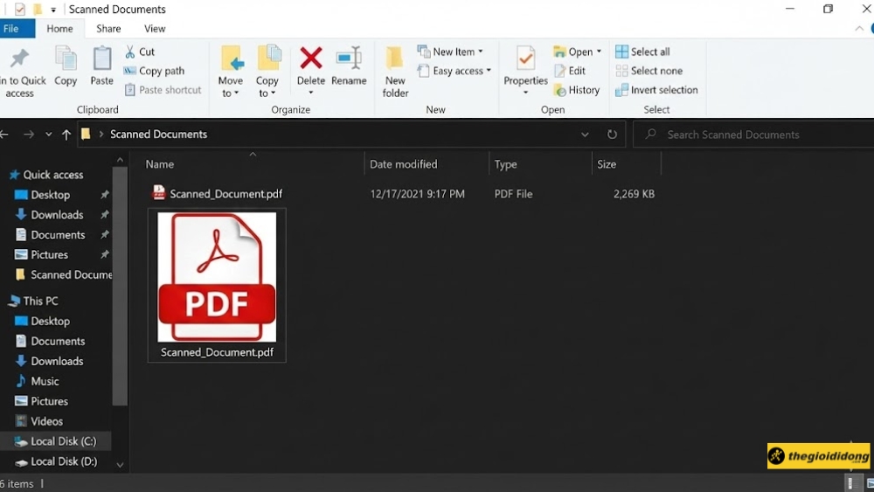Open the File menu
Image resolution: width=874 pixels, height=492 pixels.
tap(12, 29)
